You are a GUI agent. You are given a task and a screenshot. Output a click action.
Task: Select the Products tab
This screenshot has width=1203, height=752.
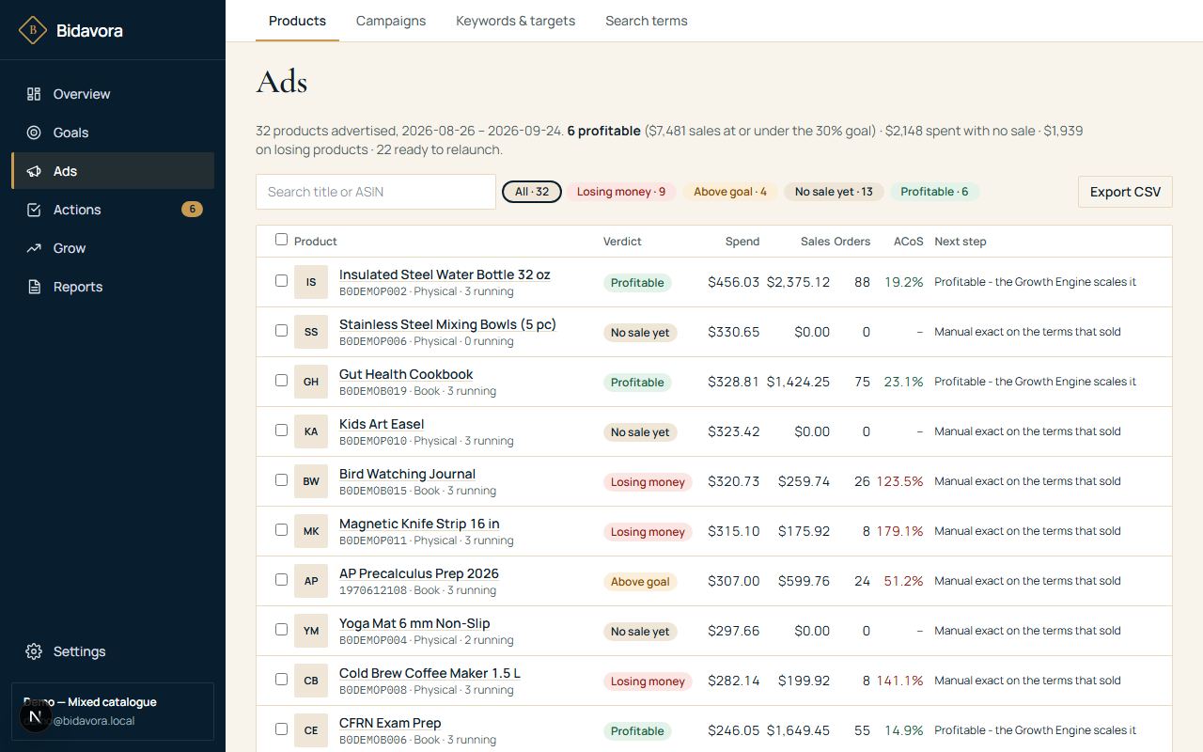[297, 21]
